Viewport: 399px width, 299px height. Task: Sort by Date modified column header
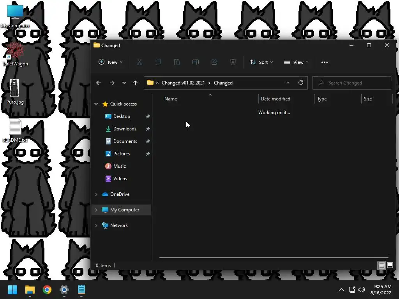(x=286, y=98)
